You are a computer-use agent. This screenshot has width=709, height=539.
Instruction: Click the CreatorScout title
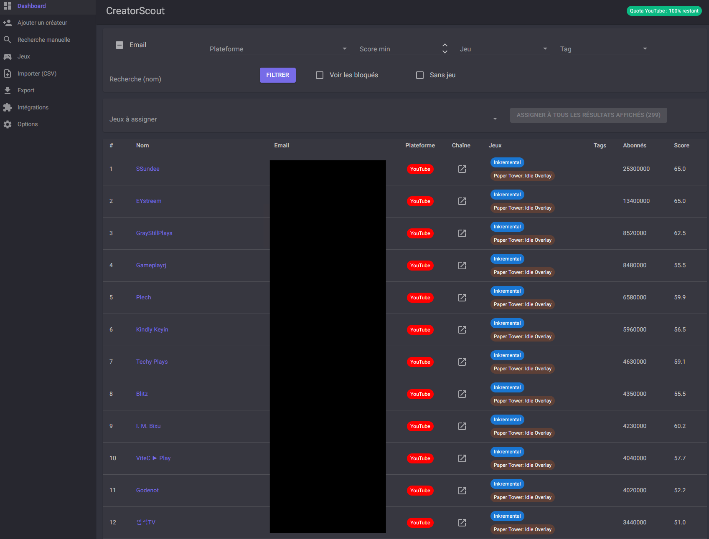pos(135,11)
